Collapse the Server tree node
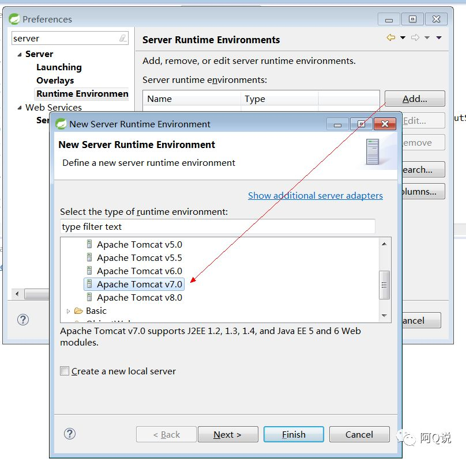 click(x=20, y=54)
